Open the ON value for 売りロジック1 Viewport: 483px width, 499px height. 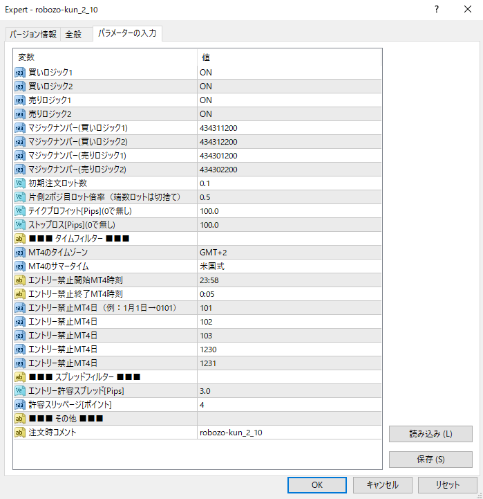(289, 100)
